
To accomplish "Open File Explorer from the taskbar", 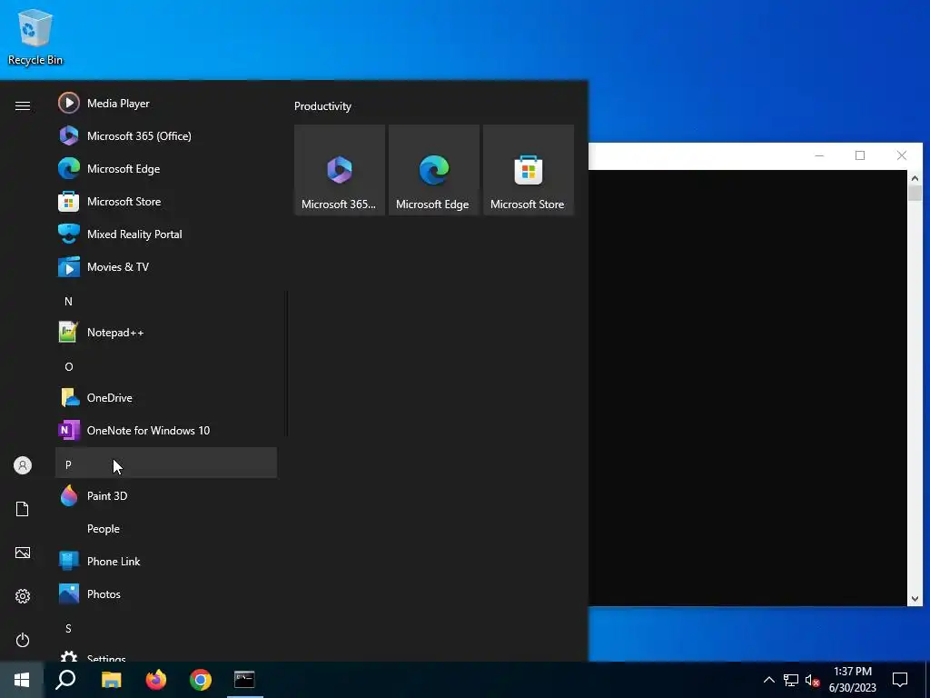I will 111,680.
